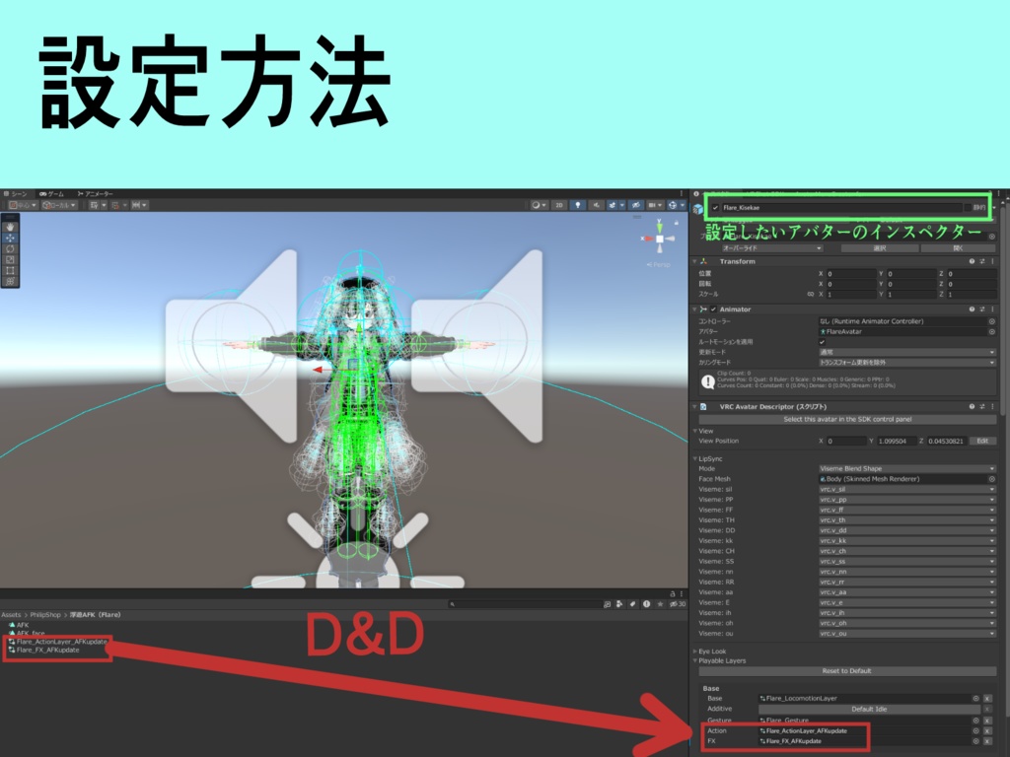Image resolution: width=1010 pixels, height=757 pixels.
Task: Select the Move tool
Action: pos(10,238)
